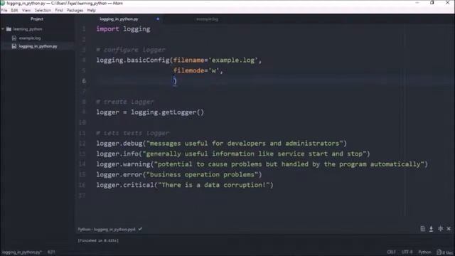Open the View menu

point(26,10)
